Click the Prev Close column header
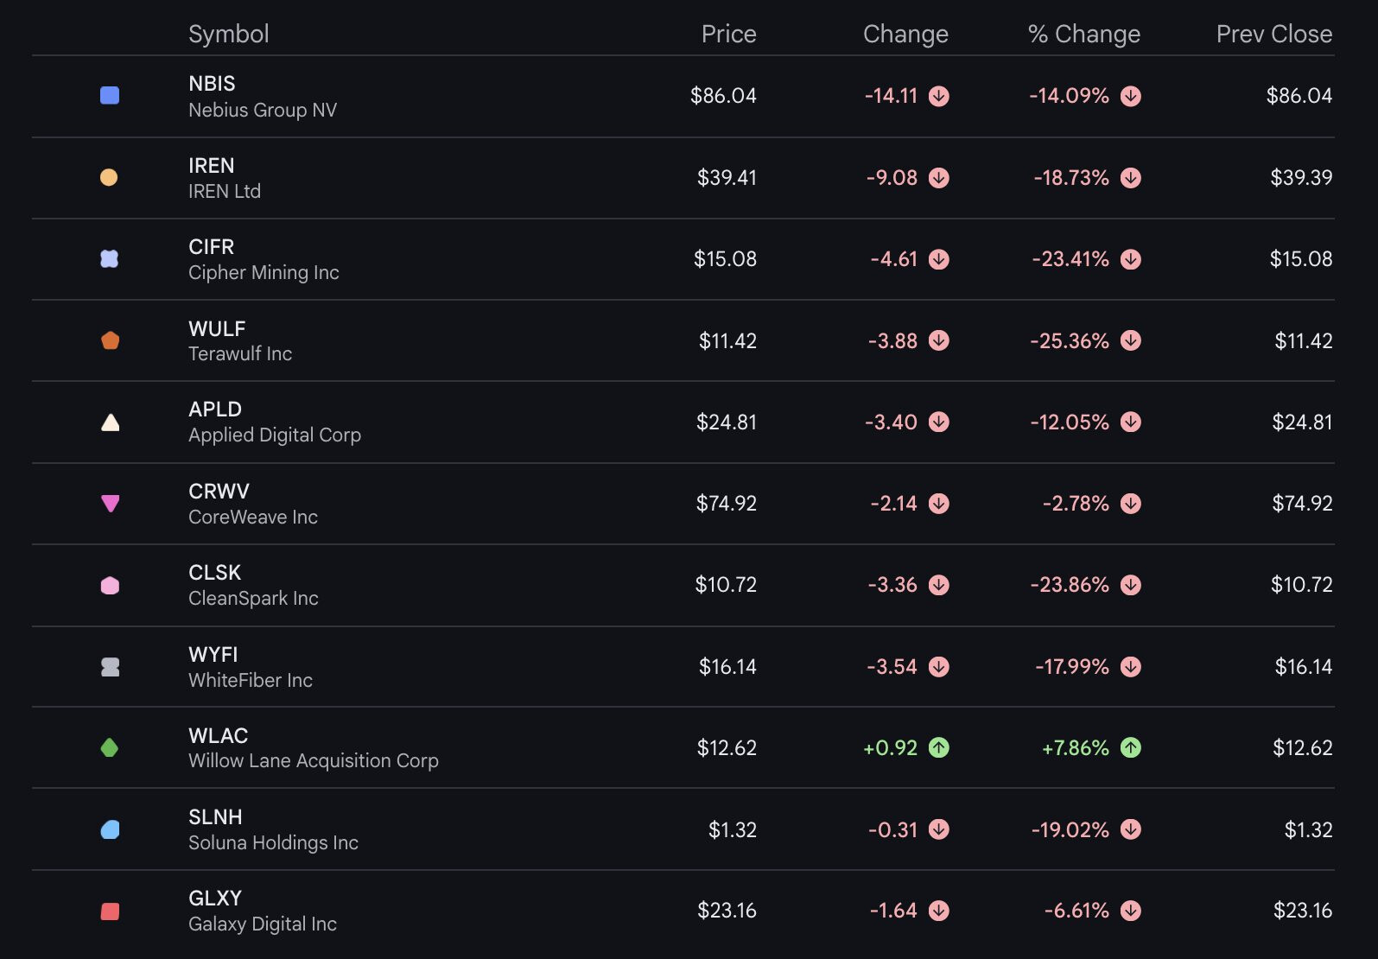This screenshot has width=1378, height=959. click(x=1273, y=34)
